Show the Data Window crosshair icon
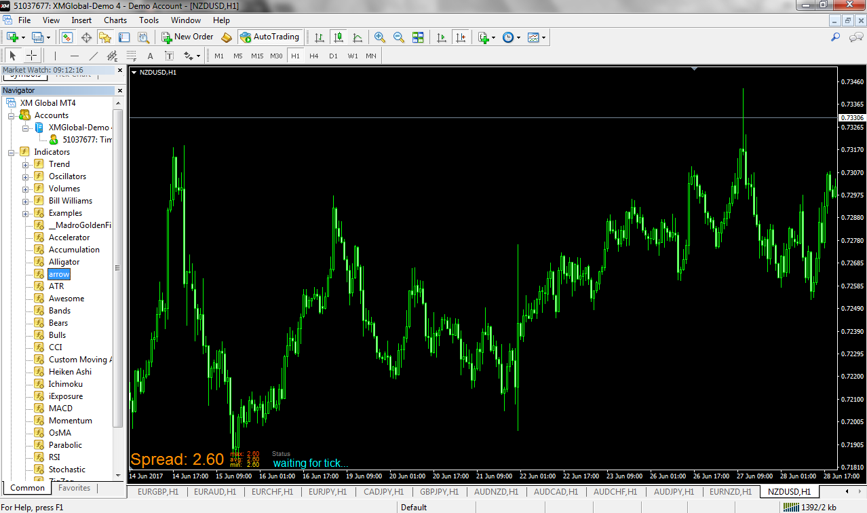The image size is (867, 513). pyautogui.click(x=86, y=37)
